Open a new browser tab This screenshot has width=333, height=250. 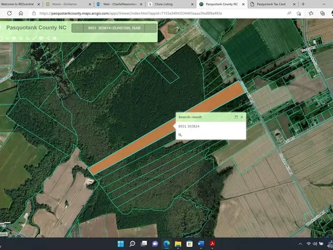coord(303,4)
